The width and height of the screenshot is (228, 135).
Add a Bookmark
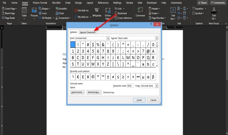121,13
